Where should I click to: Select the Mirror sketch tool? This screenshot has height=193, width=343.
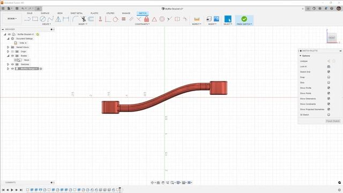pyautogui.click(x=58, y=19)
